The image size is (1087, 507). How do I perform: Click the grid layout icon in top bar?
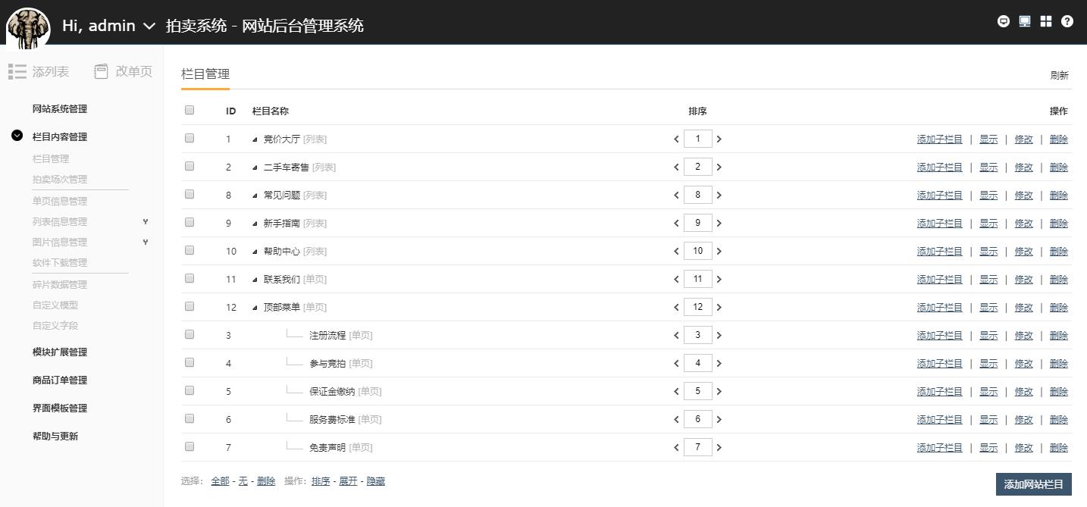click(x=1046, y=20)
